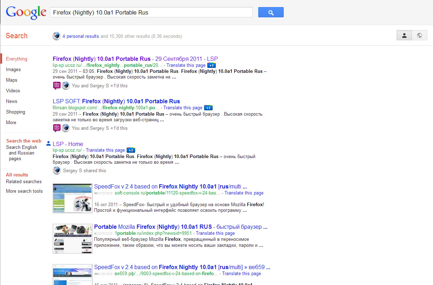433x285 pixels.
Task: Click person icon beside LSP - Home
Action: click(48, 144)
